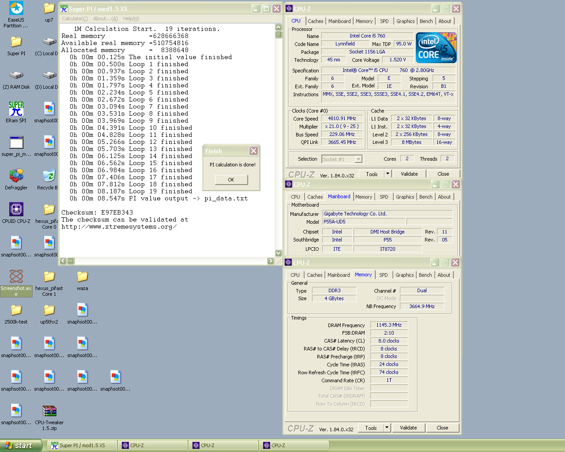The width and height of the screenshot is (565, 452).
Task: Click the CPU-Z title icon of the Mainboard window
Action: pyautogui.click(x=289, y=185)
